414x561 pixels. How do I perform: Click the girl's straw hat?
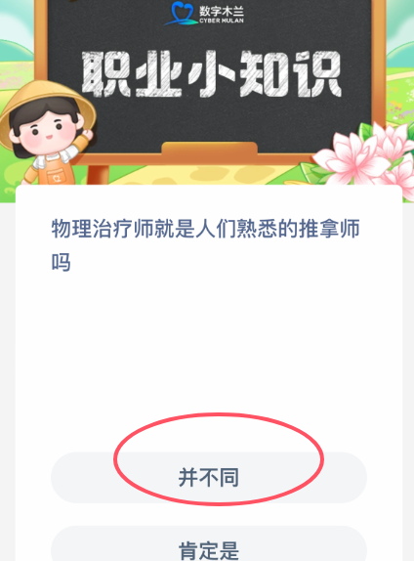[x=47, y=104]
